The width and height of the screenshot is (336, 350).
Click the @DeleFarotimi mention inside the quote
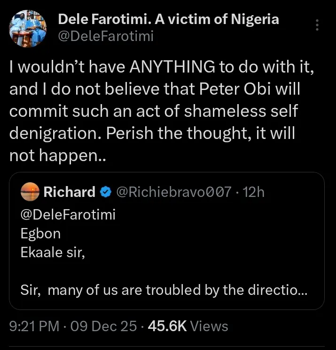[x=68, y=214]
